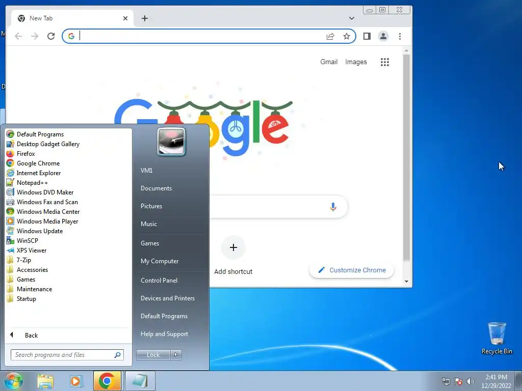The height and width of the screenshot is (391, 522).
Task: Launch Windows Media Center
Action: [x=48, y=211]
